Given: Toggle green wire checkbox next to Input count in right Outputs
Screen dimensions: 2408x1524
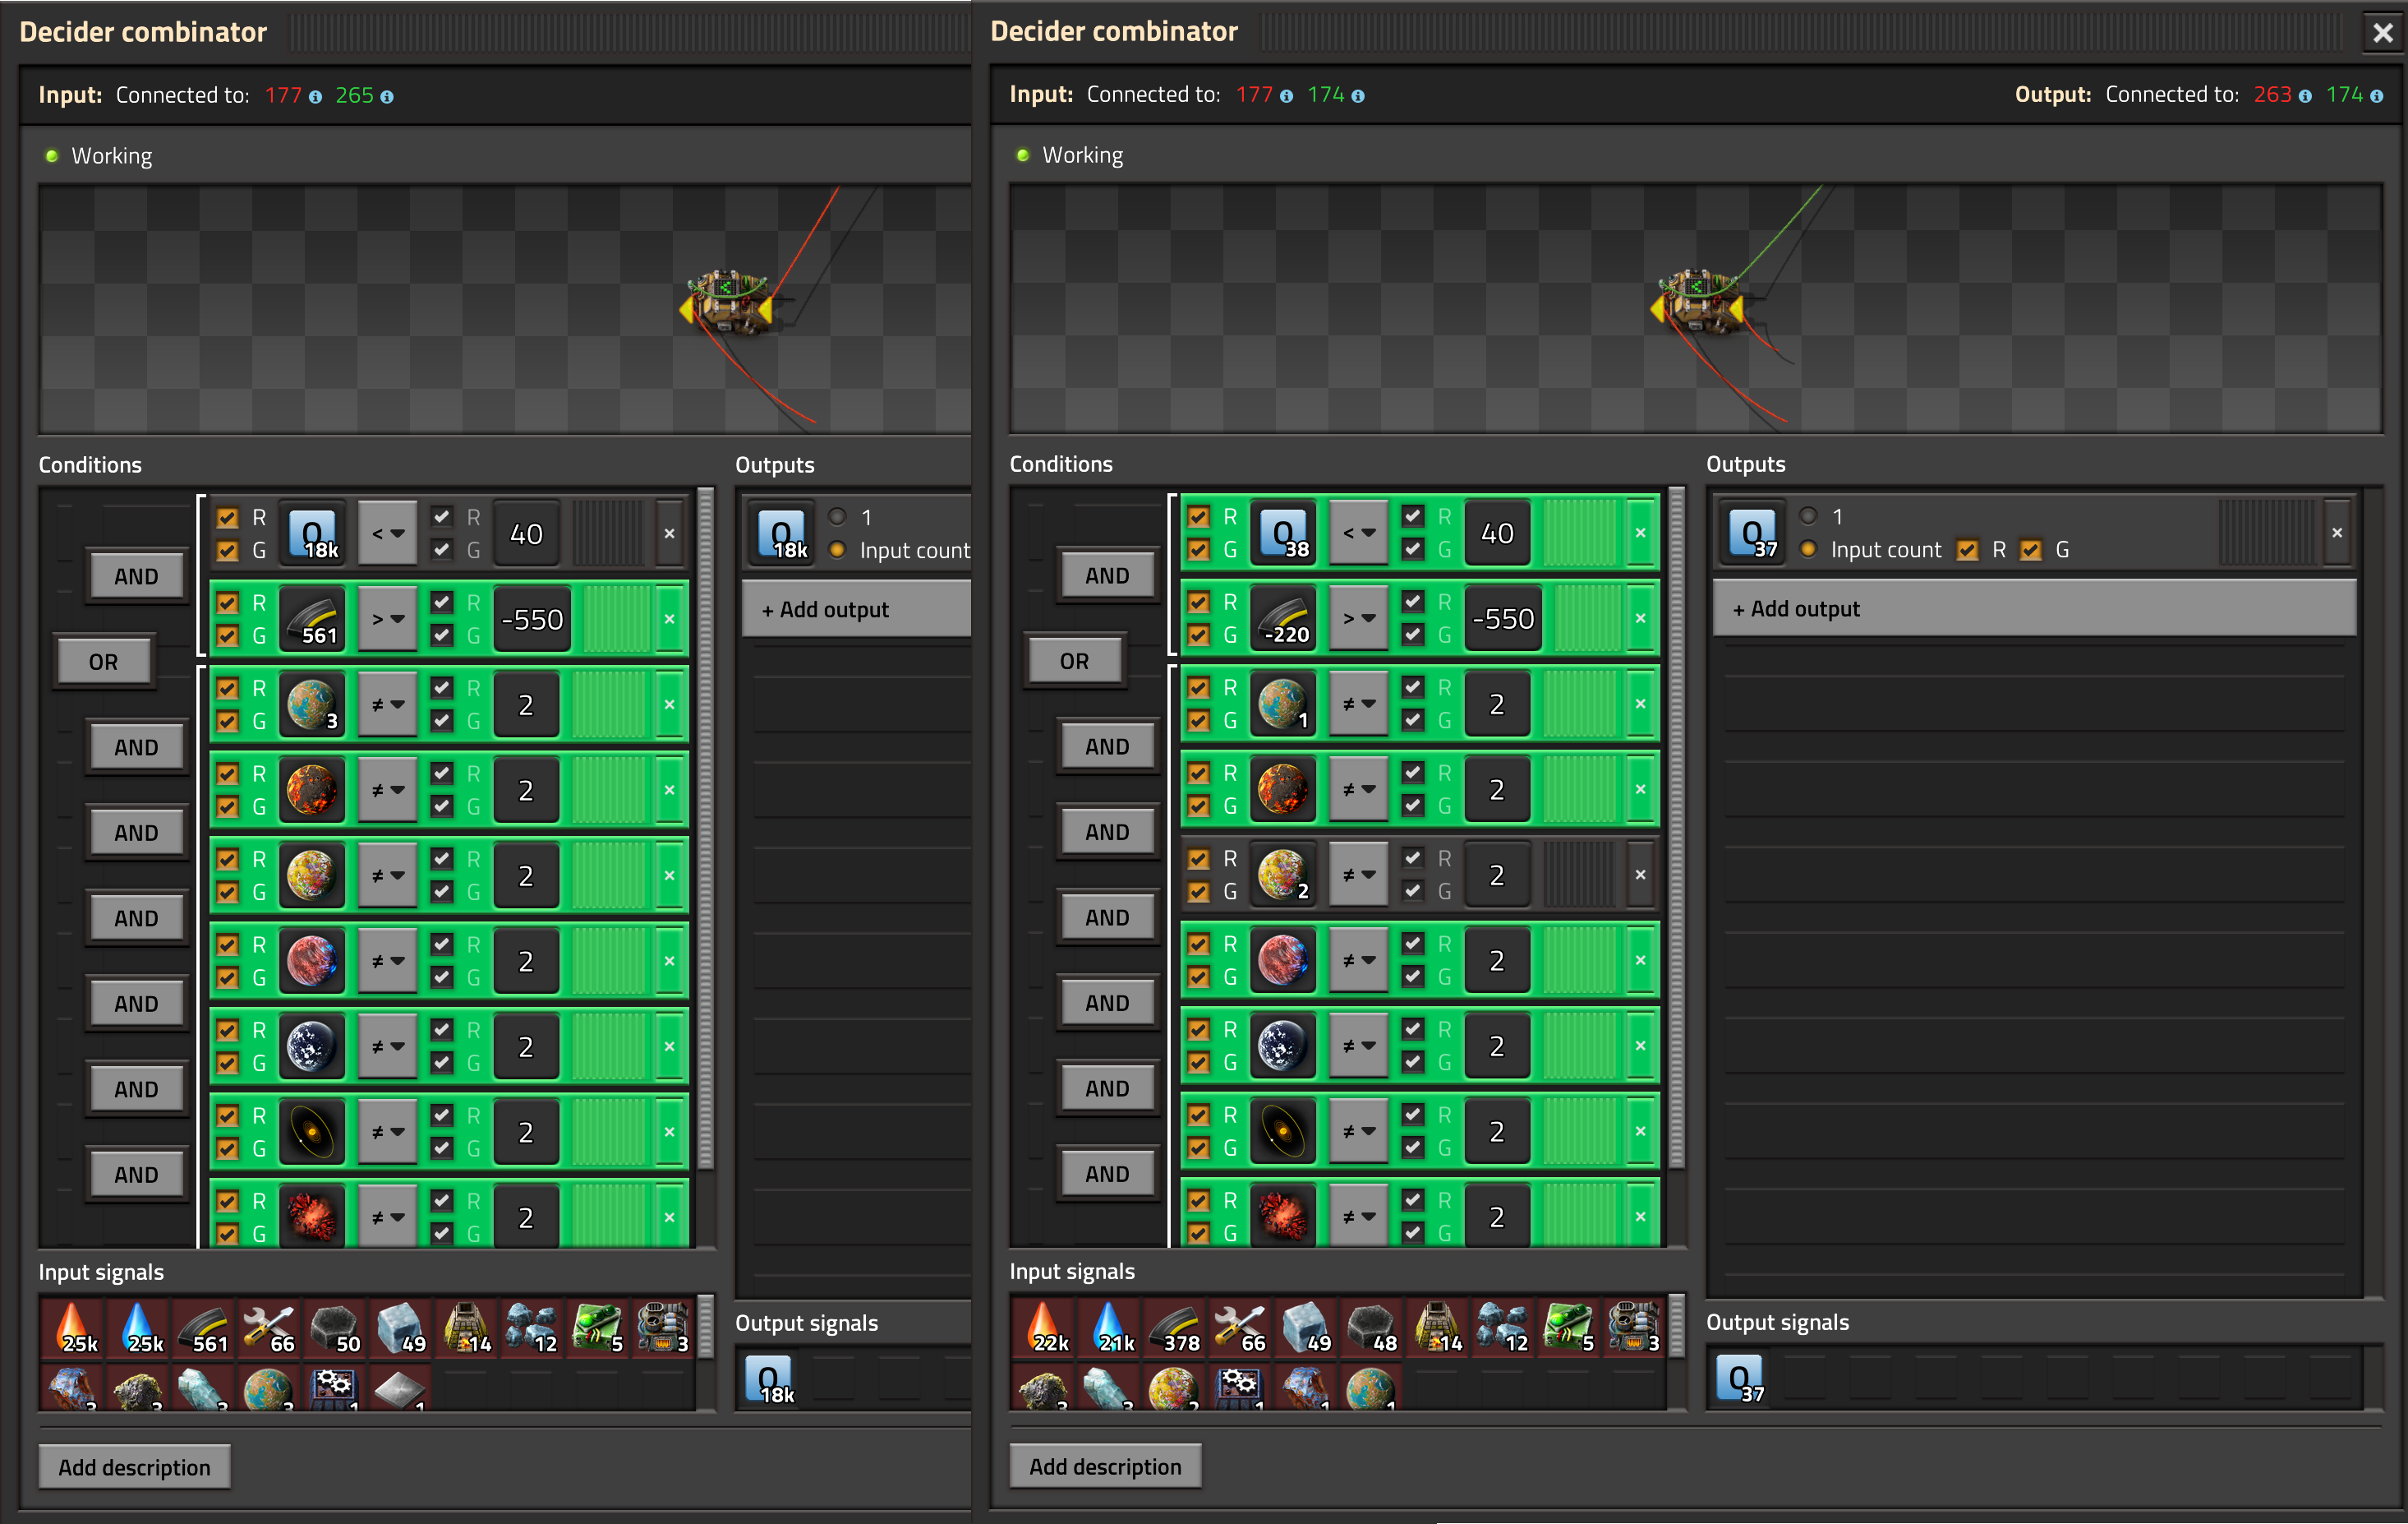Looking at the screenshot, I should [x=2030, y=549].
